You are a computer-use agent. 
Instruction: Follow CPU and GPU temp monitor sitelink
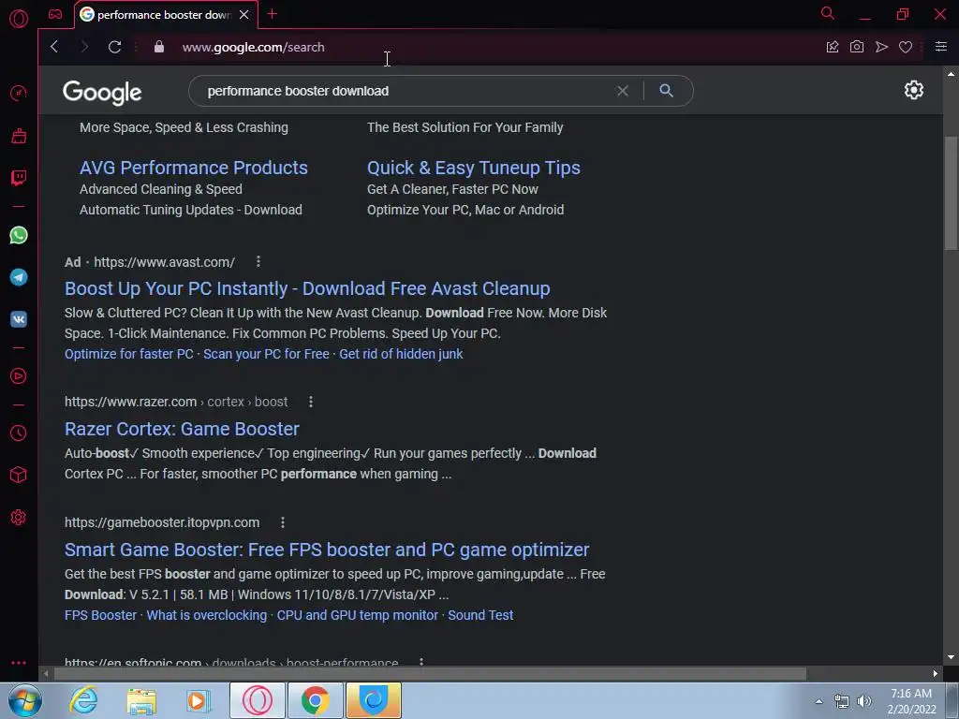point(358,615)
